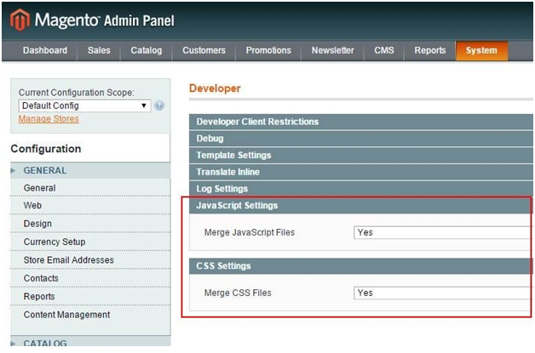Viewport: 535px width, 353px height.
Task: Collapse the CSS Settings section
Action: [x=361, y=265]
